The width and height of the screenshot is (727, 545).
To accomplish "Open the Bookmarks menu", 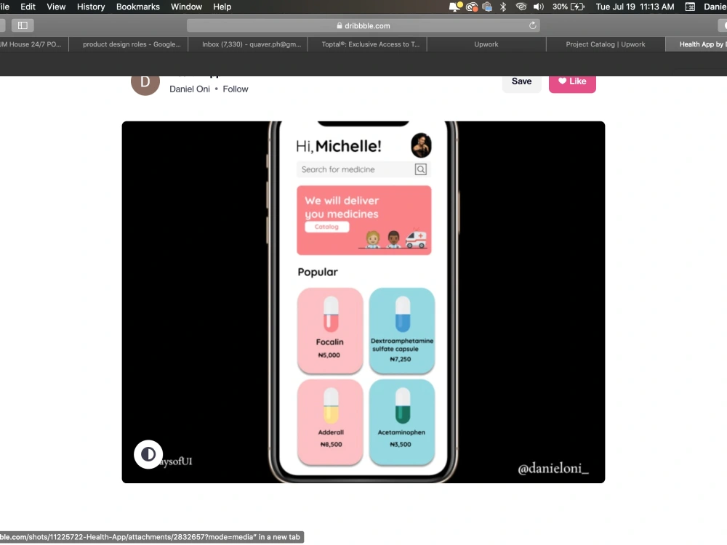I will [137, 7].
